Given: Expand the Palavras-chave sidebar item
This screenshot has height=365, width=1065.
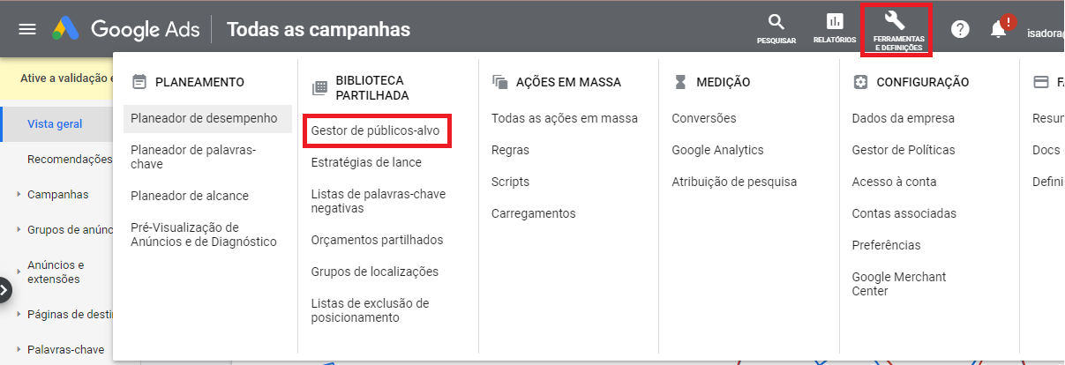Looking at the screenshot, I should (19, 349).
